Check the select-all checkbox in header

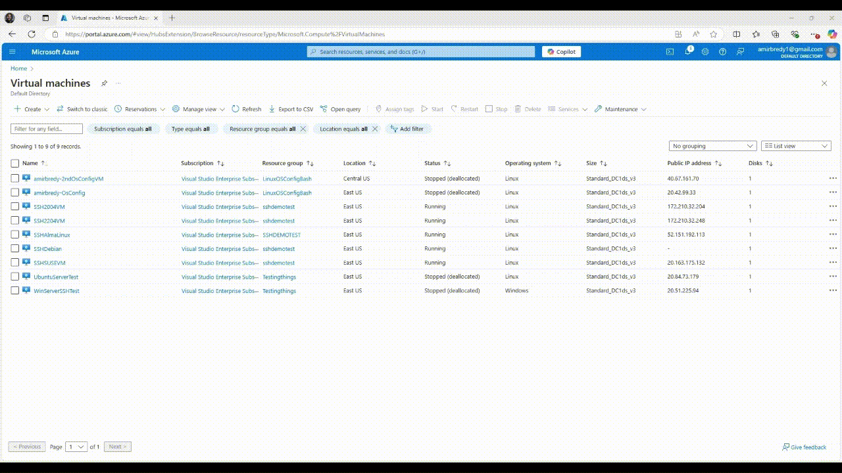pos(15,163)
